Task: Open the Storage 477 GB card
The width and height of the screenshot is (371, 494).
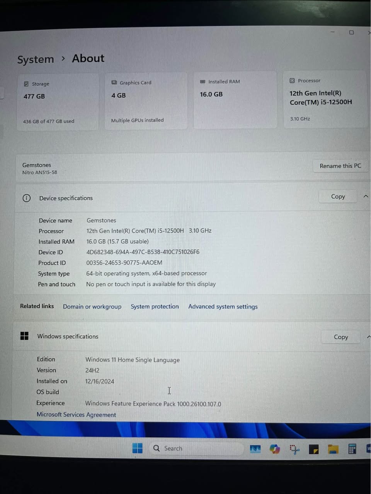Action: 58,102
